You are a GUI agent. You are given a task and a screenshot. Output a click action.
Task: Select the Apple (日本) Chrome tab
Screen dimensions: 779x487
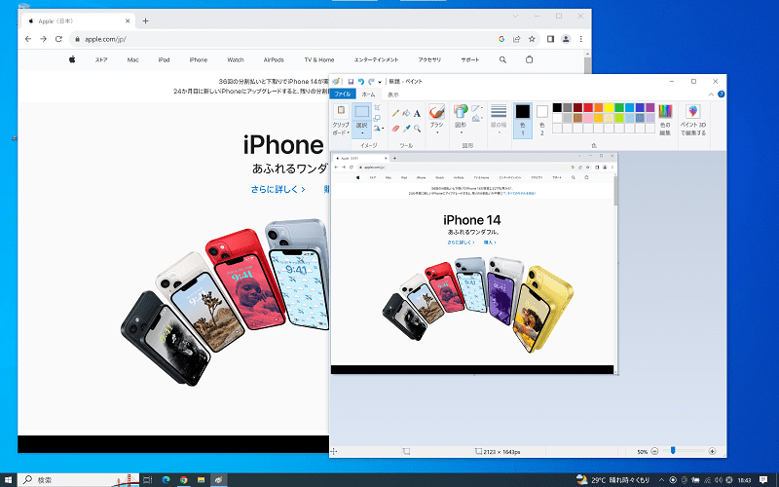pyautogui.click(x=79, y=20)
